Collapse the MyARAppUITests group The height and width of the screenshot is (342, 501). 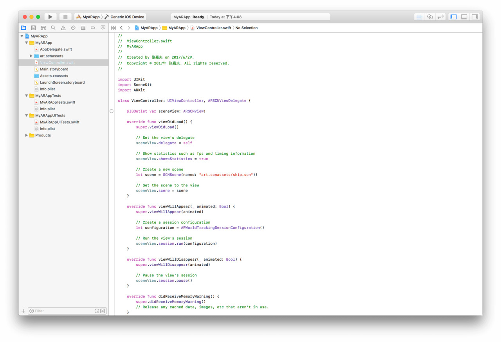(27, 116)
